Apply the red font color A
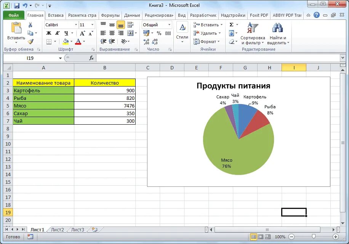This screenshot has width=349, height=244. point(78,42)
